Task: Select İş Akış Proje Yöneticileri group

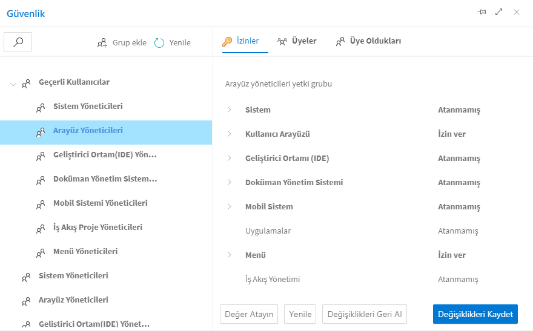Action: pos(98,228)
